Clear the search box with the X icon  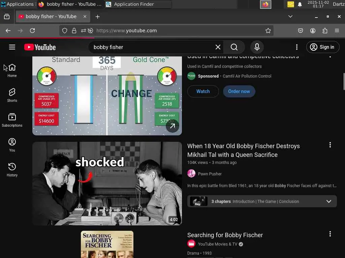coord(218,47)
